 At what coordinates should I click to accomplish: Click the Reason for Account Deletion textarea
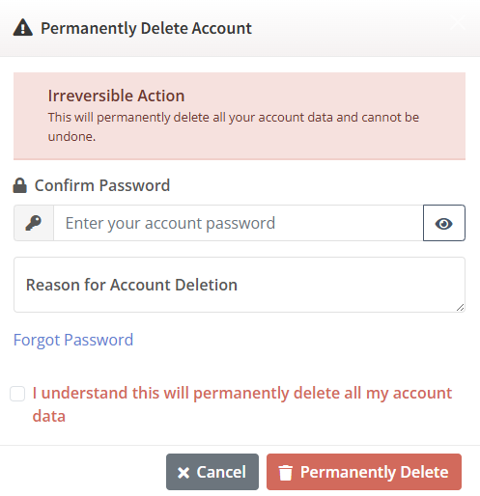click(x=240, y=285)
